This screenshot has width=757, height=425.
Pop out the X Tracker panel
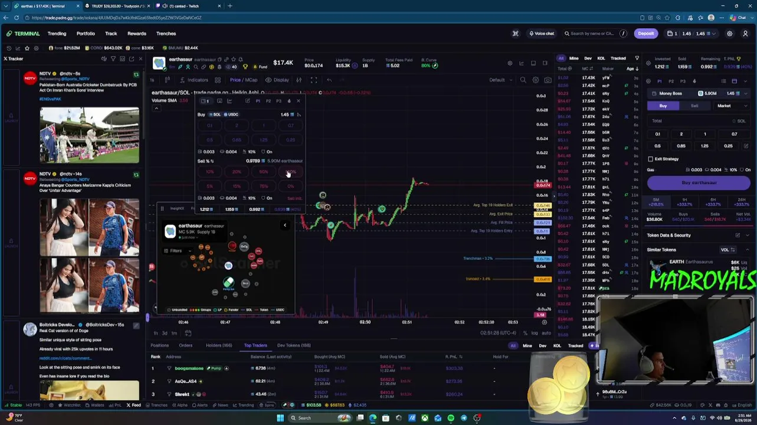pyautogui.click(x=131, y=58)
